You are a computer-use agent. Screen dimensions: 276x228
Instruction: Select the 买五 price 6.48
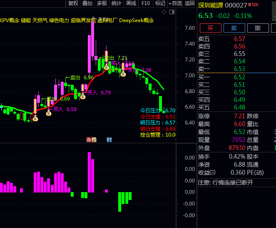pos(239,107)
